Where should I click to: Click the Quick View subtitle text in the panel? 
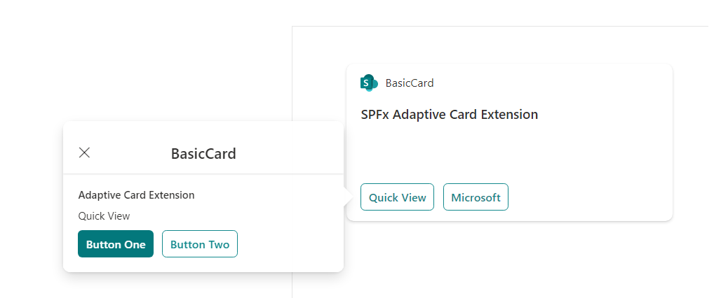[104, 216]
